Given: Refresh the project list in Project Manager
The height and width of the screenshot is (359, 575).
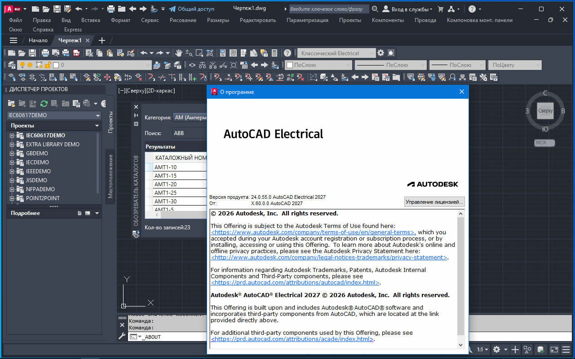Looking at the screenshot, I should 44,104.
